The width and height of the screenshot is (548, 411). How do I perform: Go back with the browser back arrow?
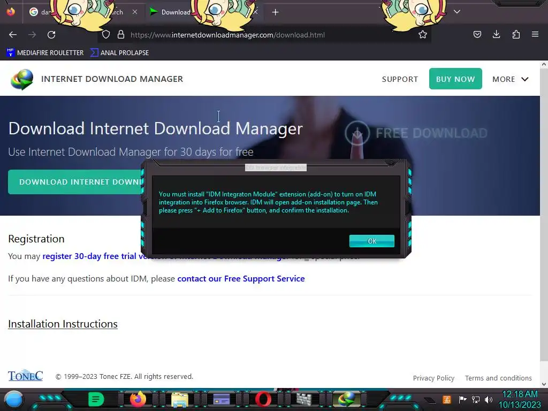point(13,35)
